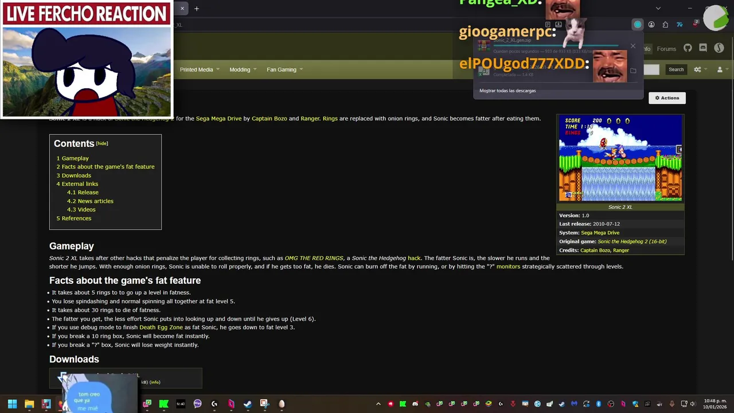Open Discord icon in the system tray
Image resolution: width=734 pixels, height=413 pixels.
point(415,404)
